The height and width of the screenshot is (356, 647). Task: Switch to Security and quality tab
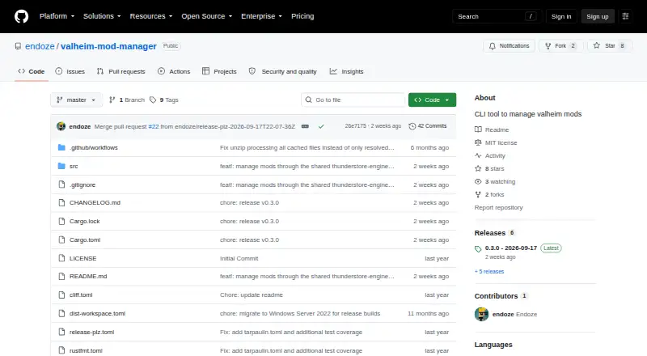[282, 71]
